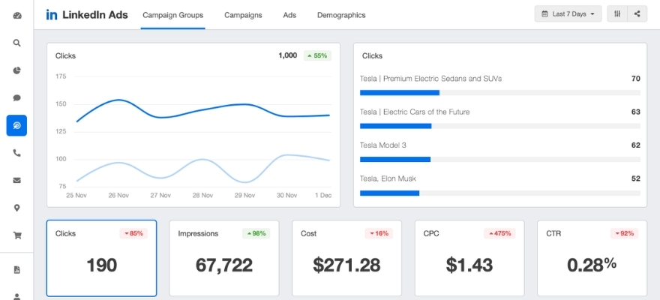
Task: Select the Clicks 190 metric card
Action: [x=101, y=258]
